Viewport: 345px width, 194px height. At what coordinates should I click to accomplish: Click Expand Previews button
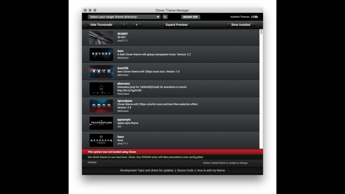pyautogui.click(x=177, y=25)
